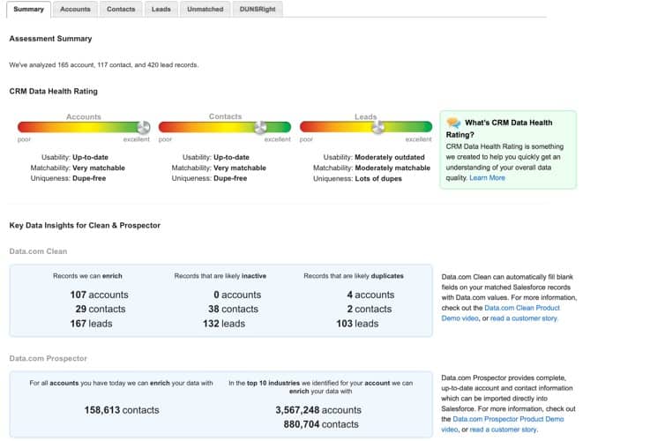
Task: Click the 103 leads duplicates value
Action: tap(357, 324)
